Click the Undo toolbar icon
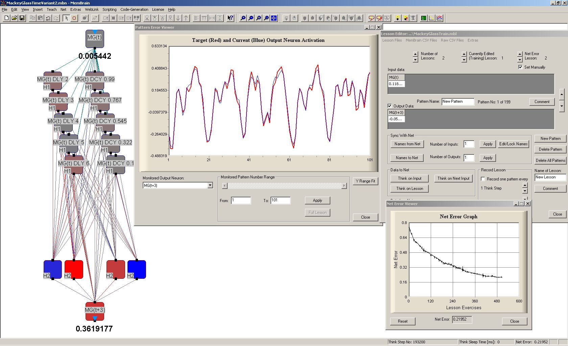568x346 pixels. pos(48,18)
